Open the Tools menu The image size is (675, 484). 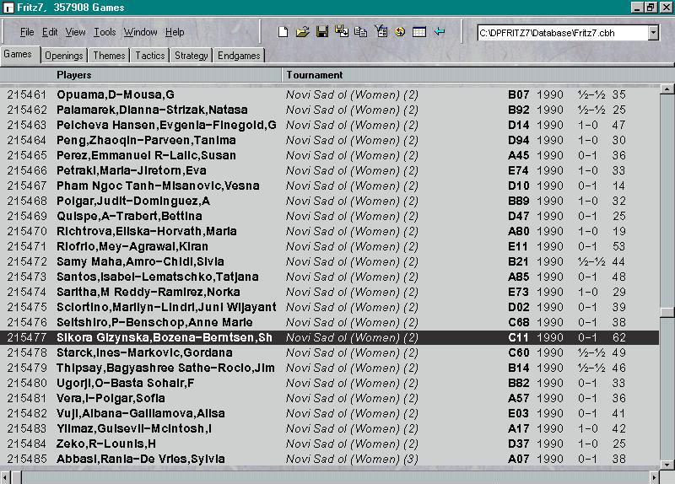pos(105,32)
